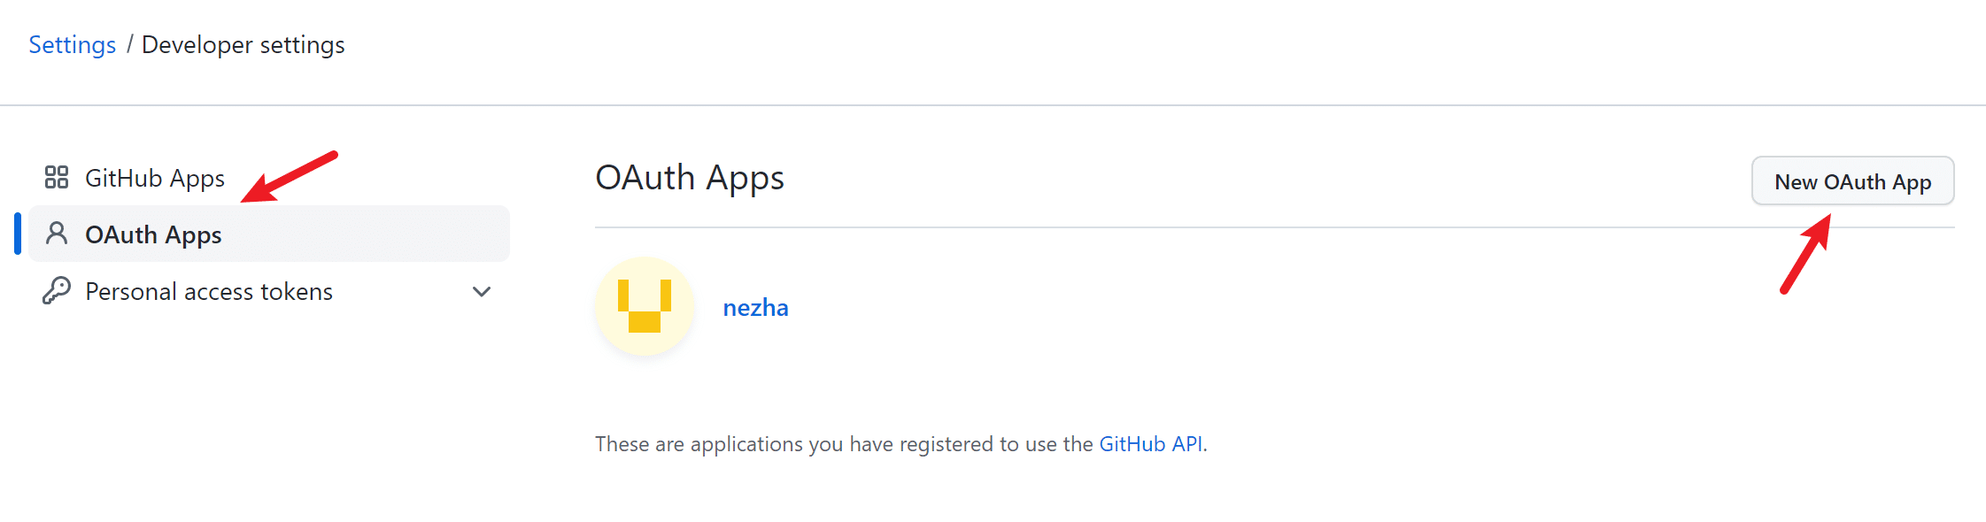Click the registered applications description text
The width and height of the screenshot is (1986, 522).
(x=901, y=443)
